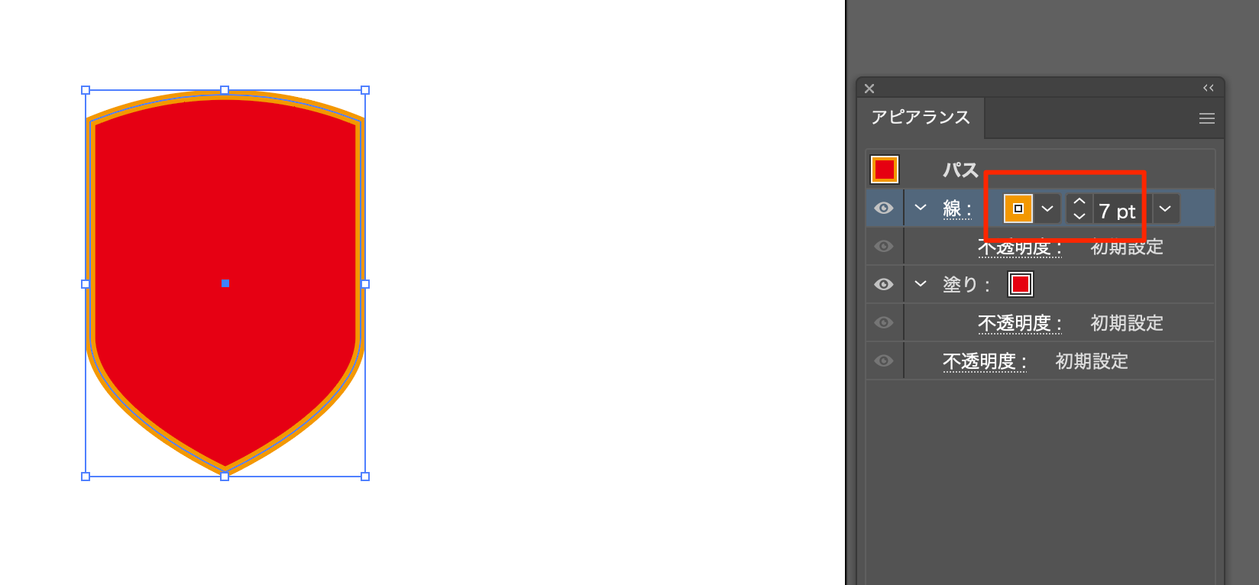Toggle eye icon of the bottom 不透明度 row
The width and height of the screenshot is (1259, 585).
click(x=884, y=360)
